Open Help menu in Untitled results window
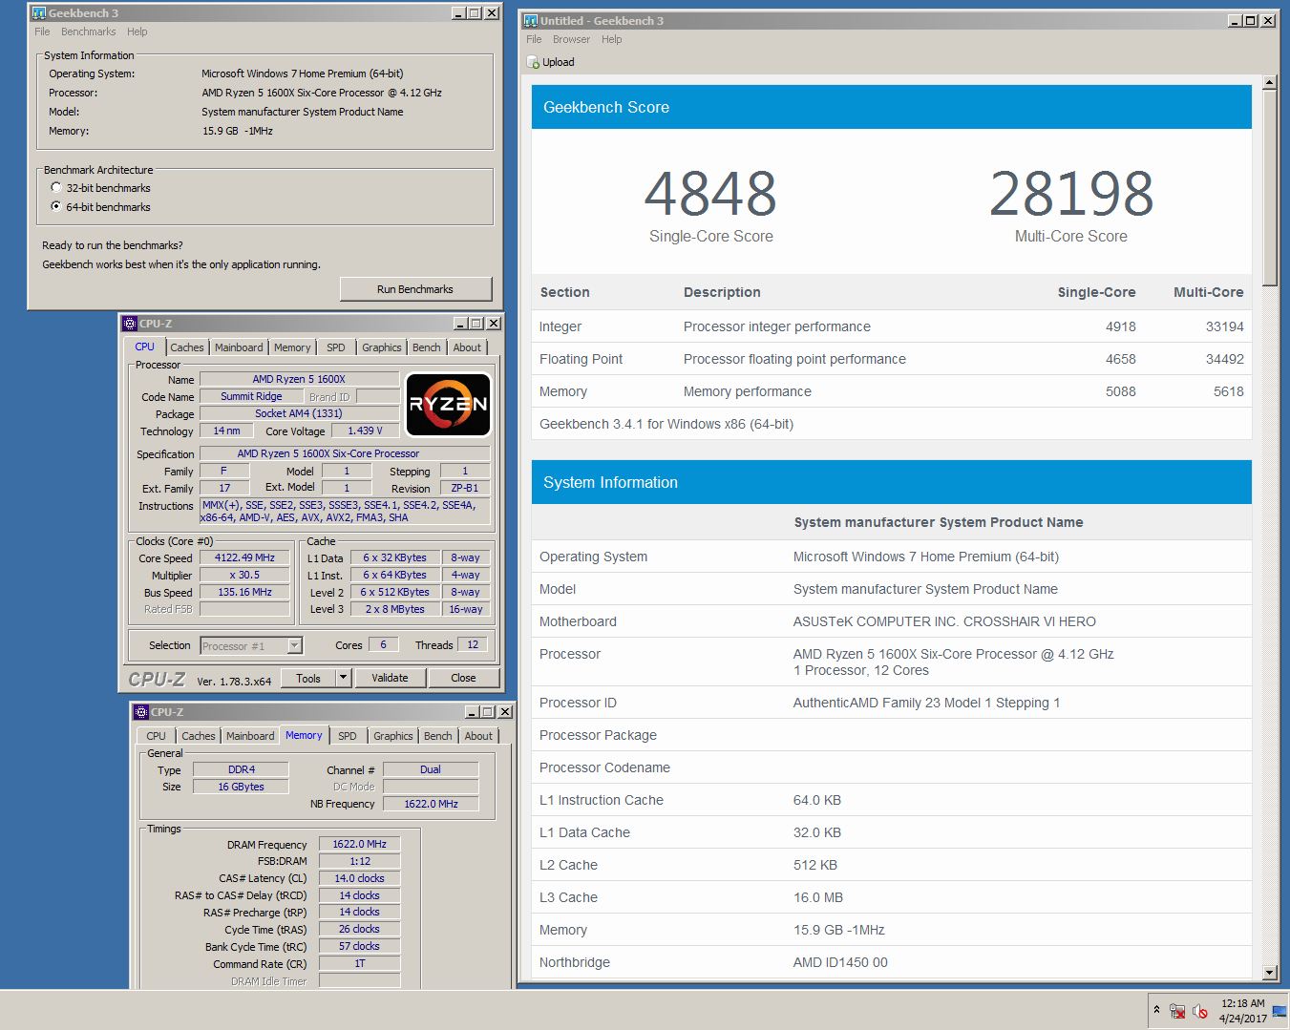Image resolution: width=1290 pixels, height=1030 pixels. (612, 39)
